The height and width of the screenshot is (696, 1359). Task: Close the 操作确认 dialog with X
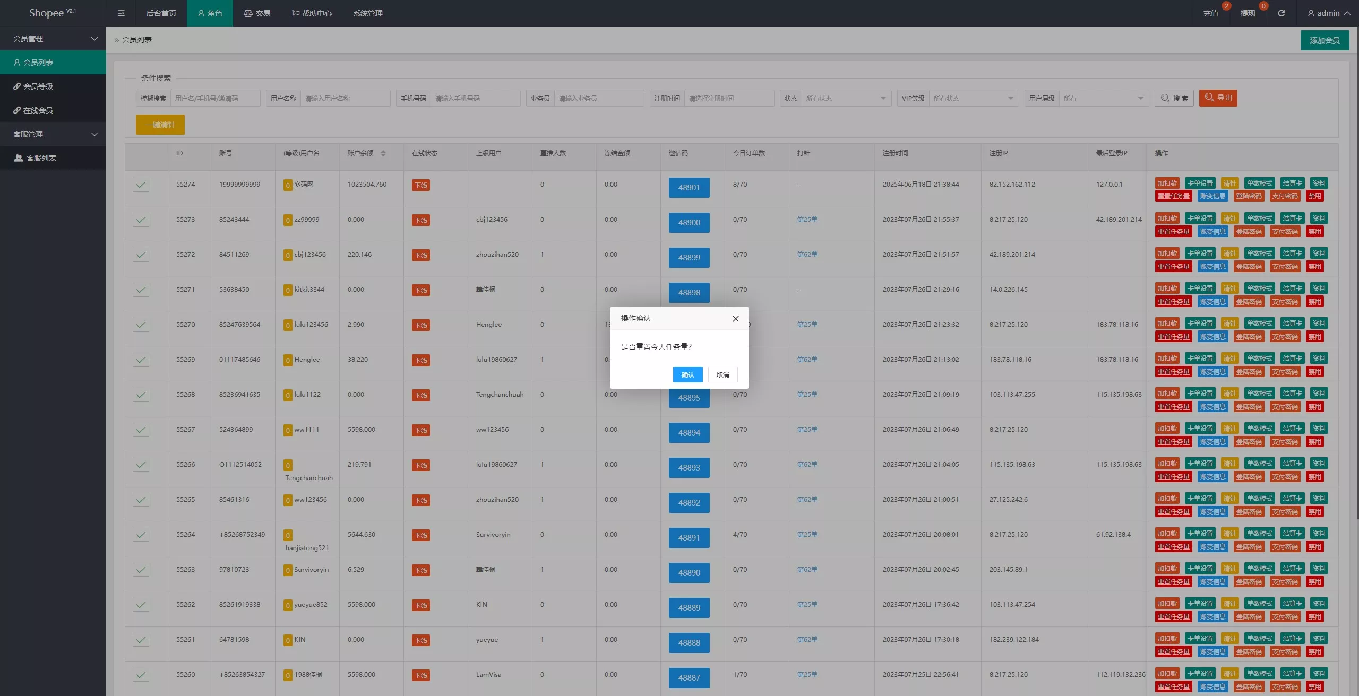pos(735,319)
